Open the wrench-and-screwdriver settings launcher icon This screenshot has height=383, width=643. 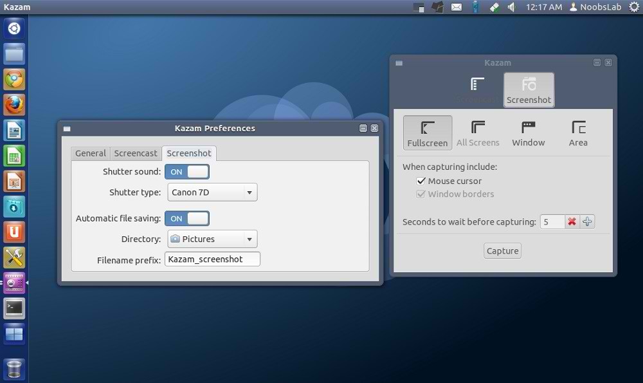[14, 257]
